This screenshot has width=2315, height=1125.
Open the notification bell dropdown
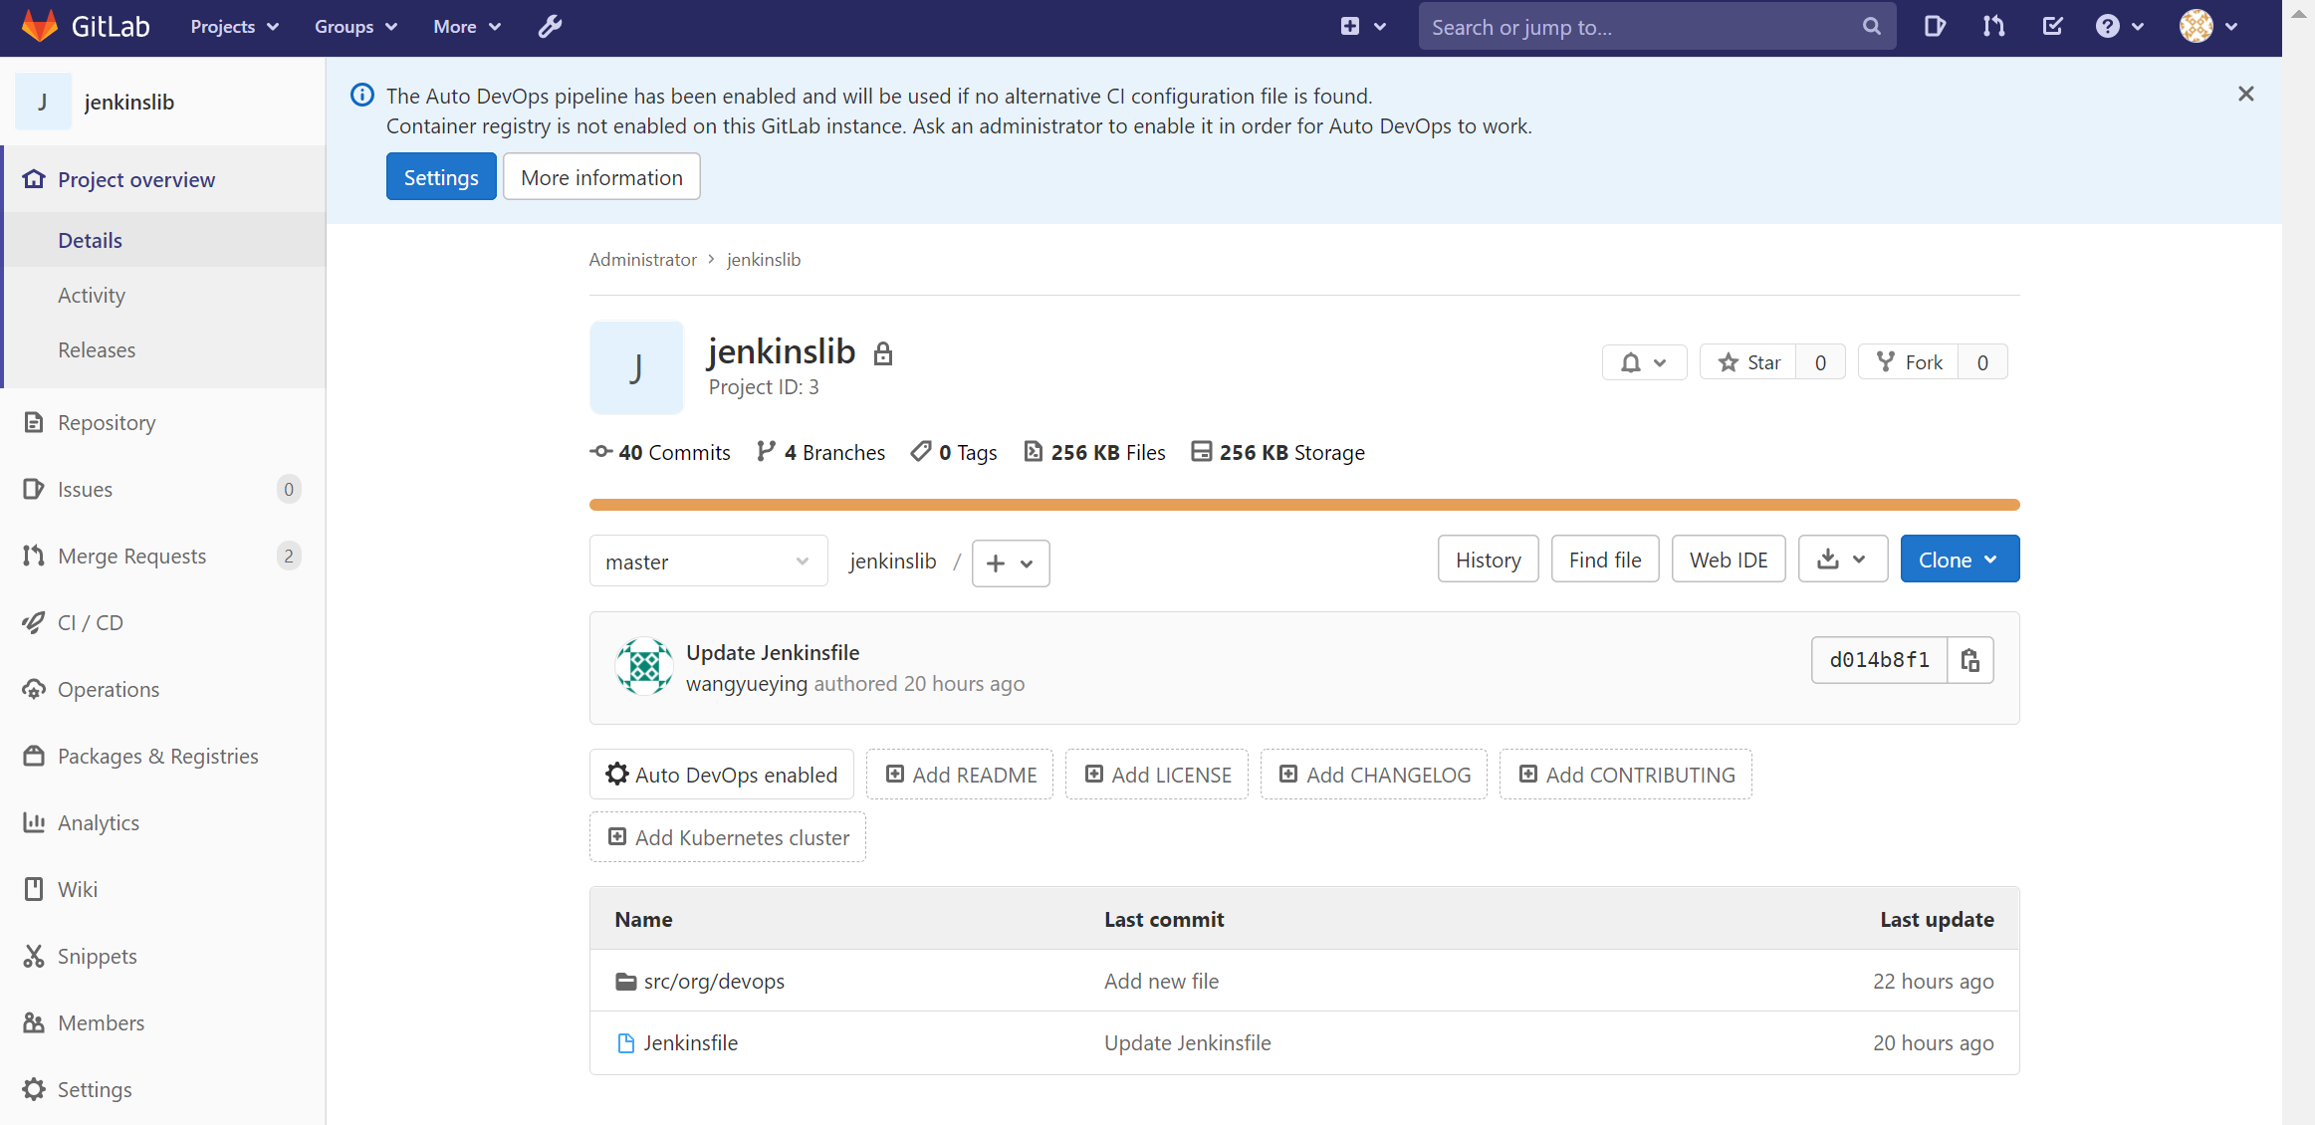[1644, 362]
